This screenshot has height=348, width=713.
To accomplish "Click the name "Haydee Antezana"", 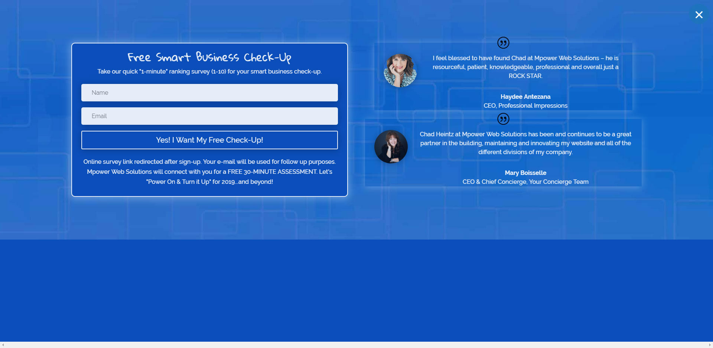I will [x=525, y=97].
